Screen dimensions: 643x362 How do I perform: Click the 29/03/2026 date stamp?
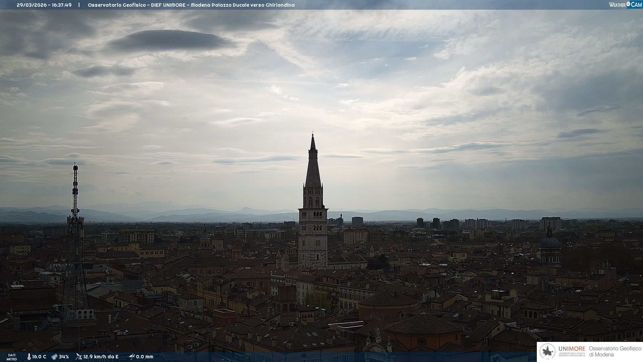[32, 5]
